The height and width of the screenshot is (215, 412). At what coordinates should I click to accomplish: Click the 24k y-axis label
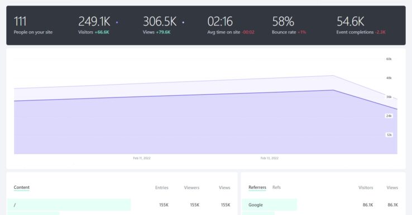coord(389,116)
